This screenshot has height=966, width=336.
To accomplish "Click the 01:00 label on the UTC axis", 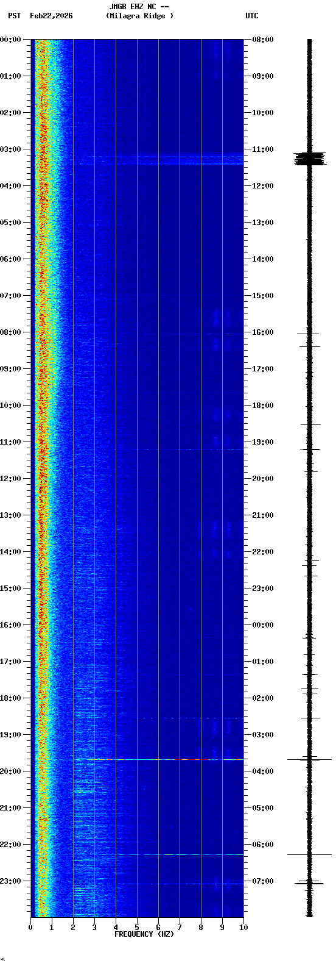I will click(x=263, y=662).
